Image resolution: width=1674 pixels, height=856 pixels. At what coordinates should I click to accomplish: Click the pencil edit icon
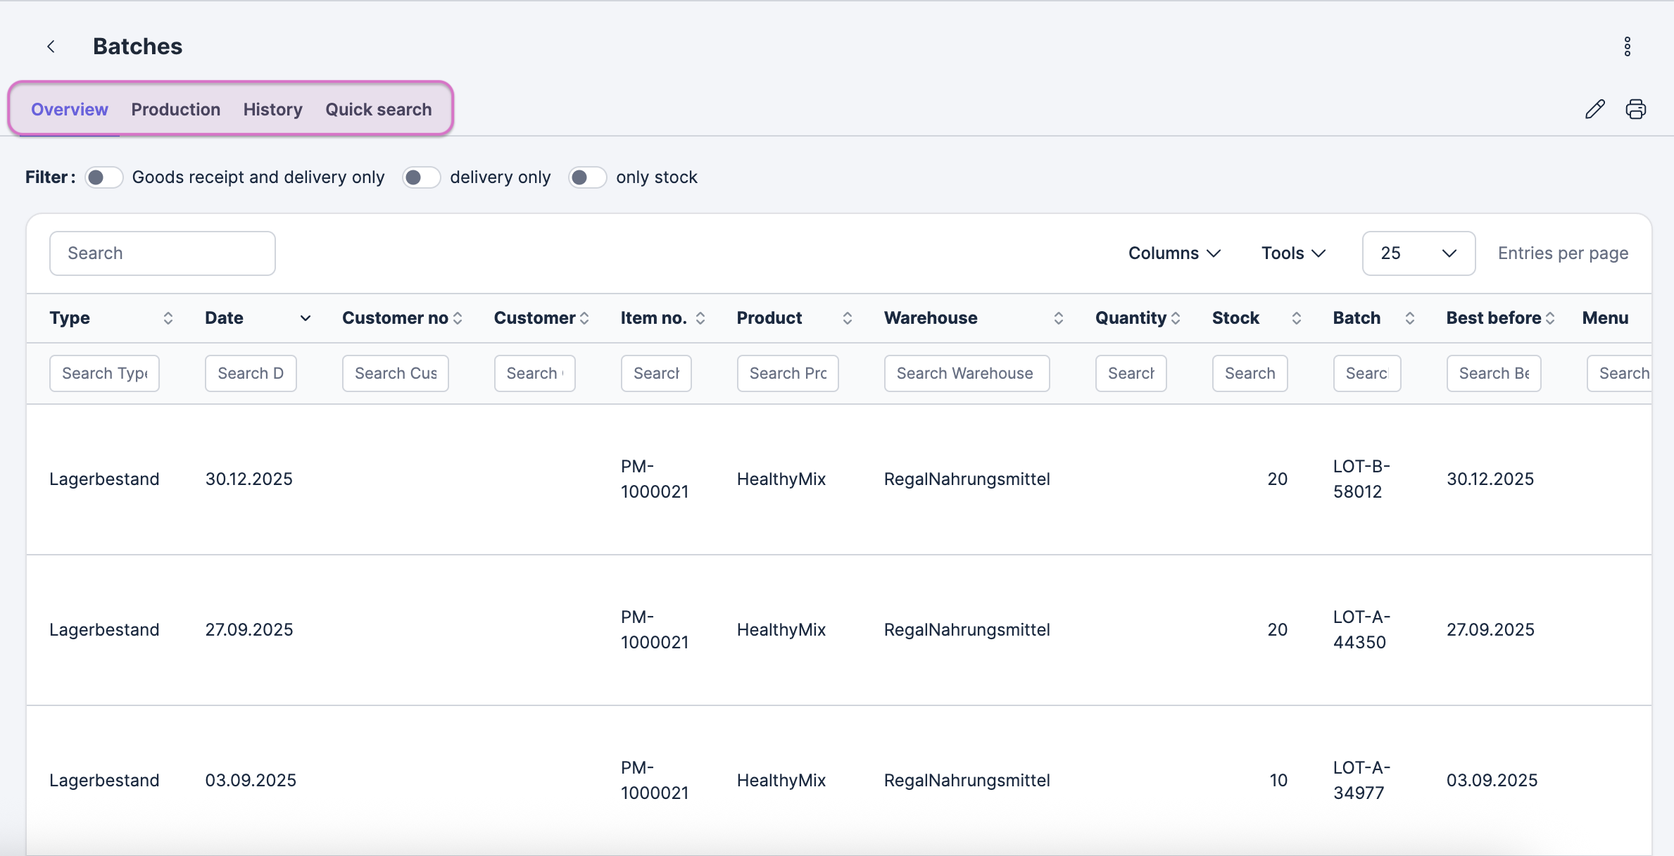coord(1594,109)
